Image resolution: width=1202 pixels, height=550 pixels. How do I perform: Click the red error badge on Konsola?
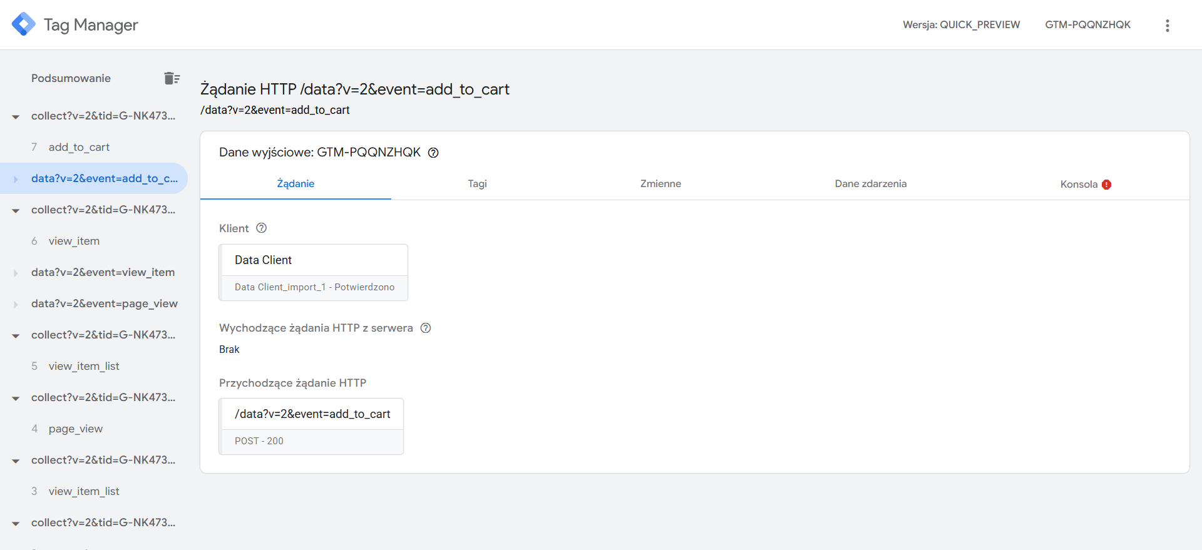(x=1106, y=185)
